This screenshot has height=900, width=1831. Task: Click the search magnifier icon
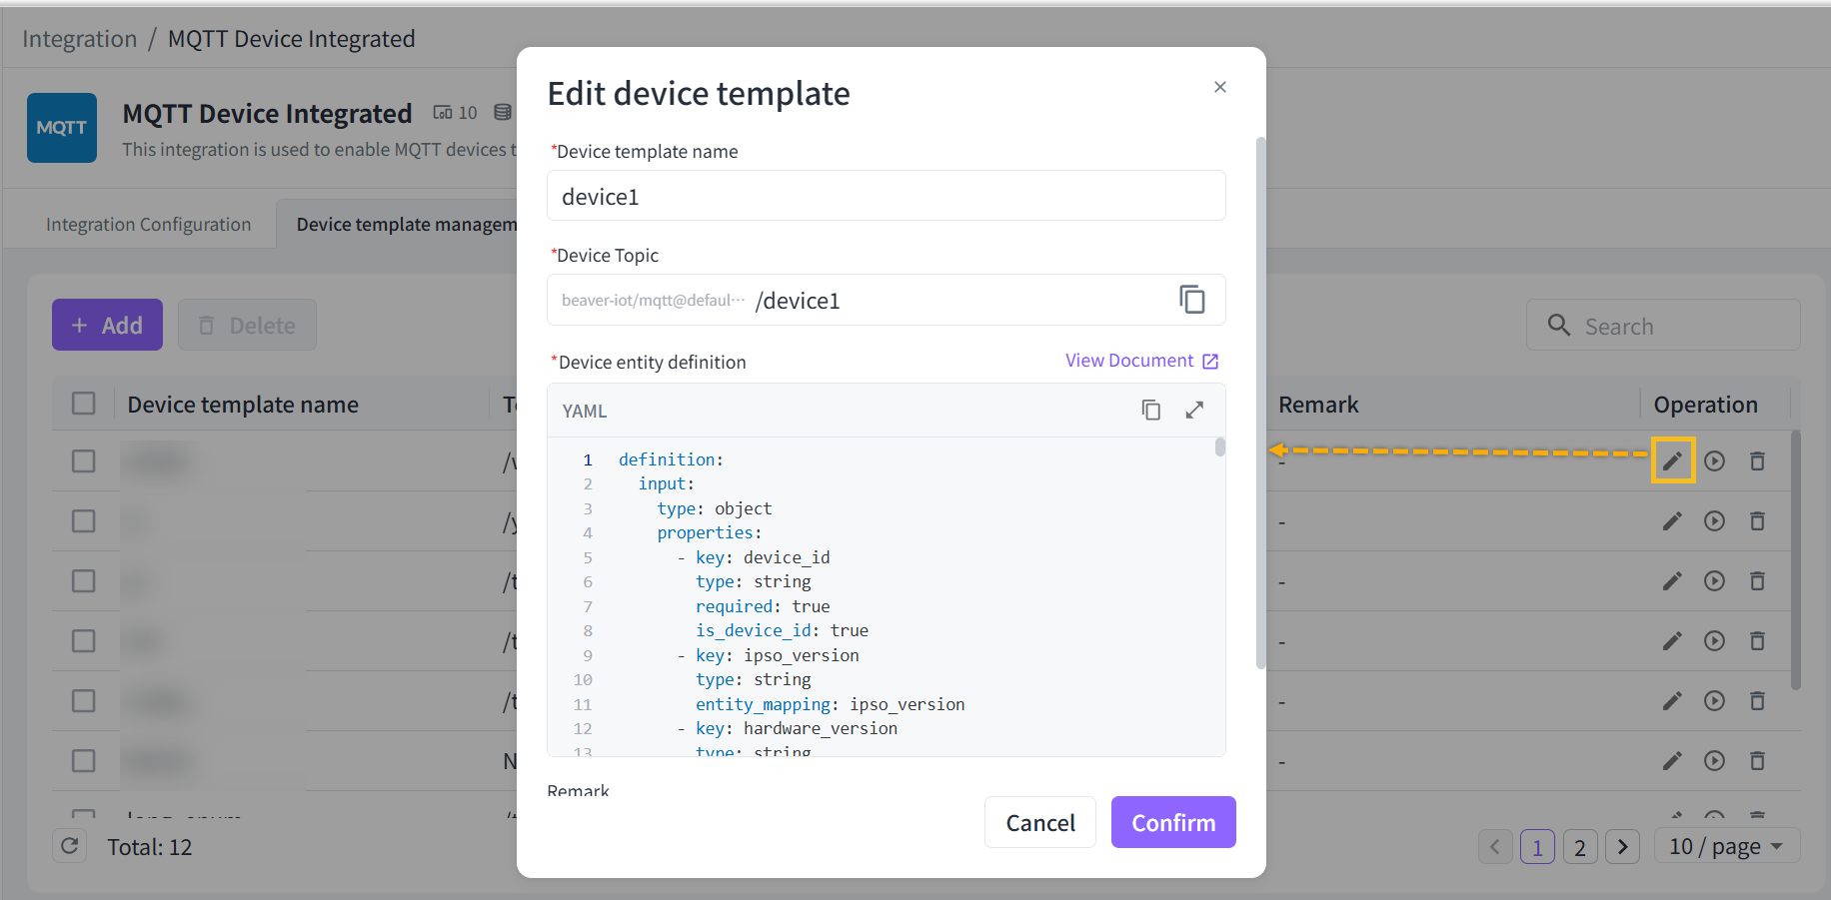1558,326
